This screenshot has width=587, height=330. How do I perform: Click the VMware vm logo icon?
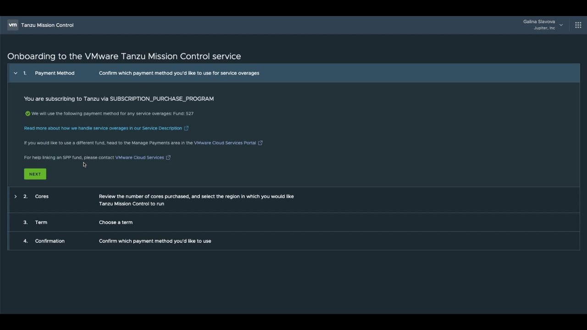pyautogui.click(x=12, y=25)
